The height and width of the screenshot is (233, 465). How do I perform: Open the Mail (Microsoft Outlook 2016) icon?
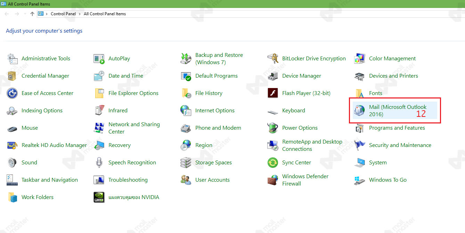point(359,111)
